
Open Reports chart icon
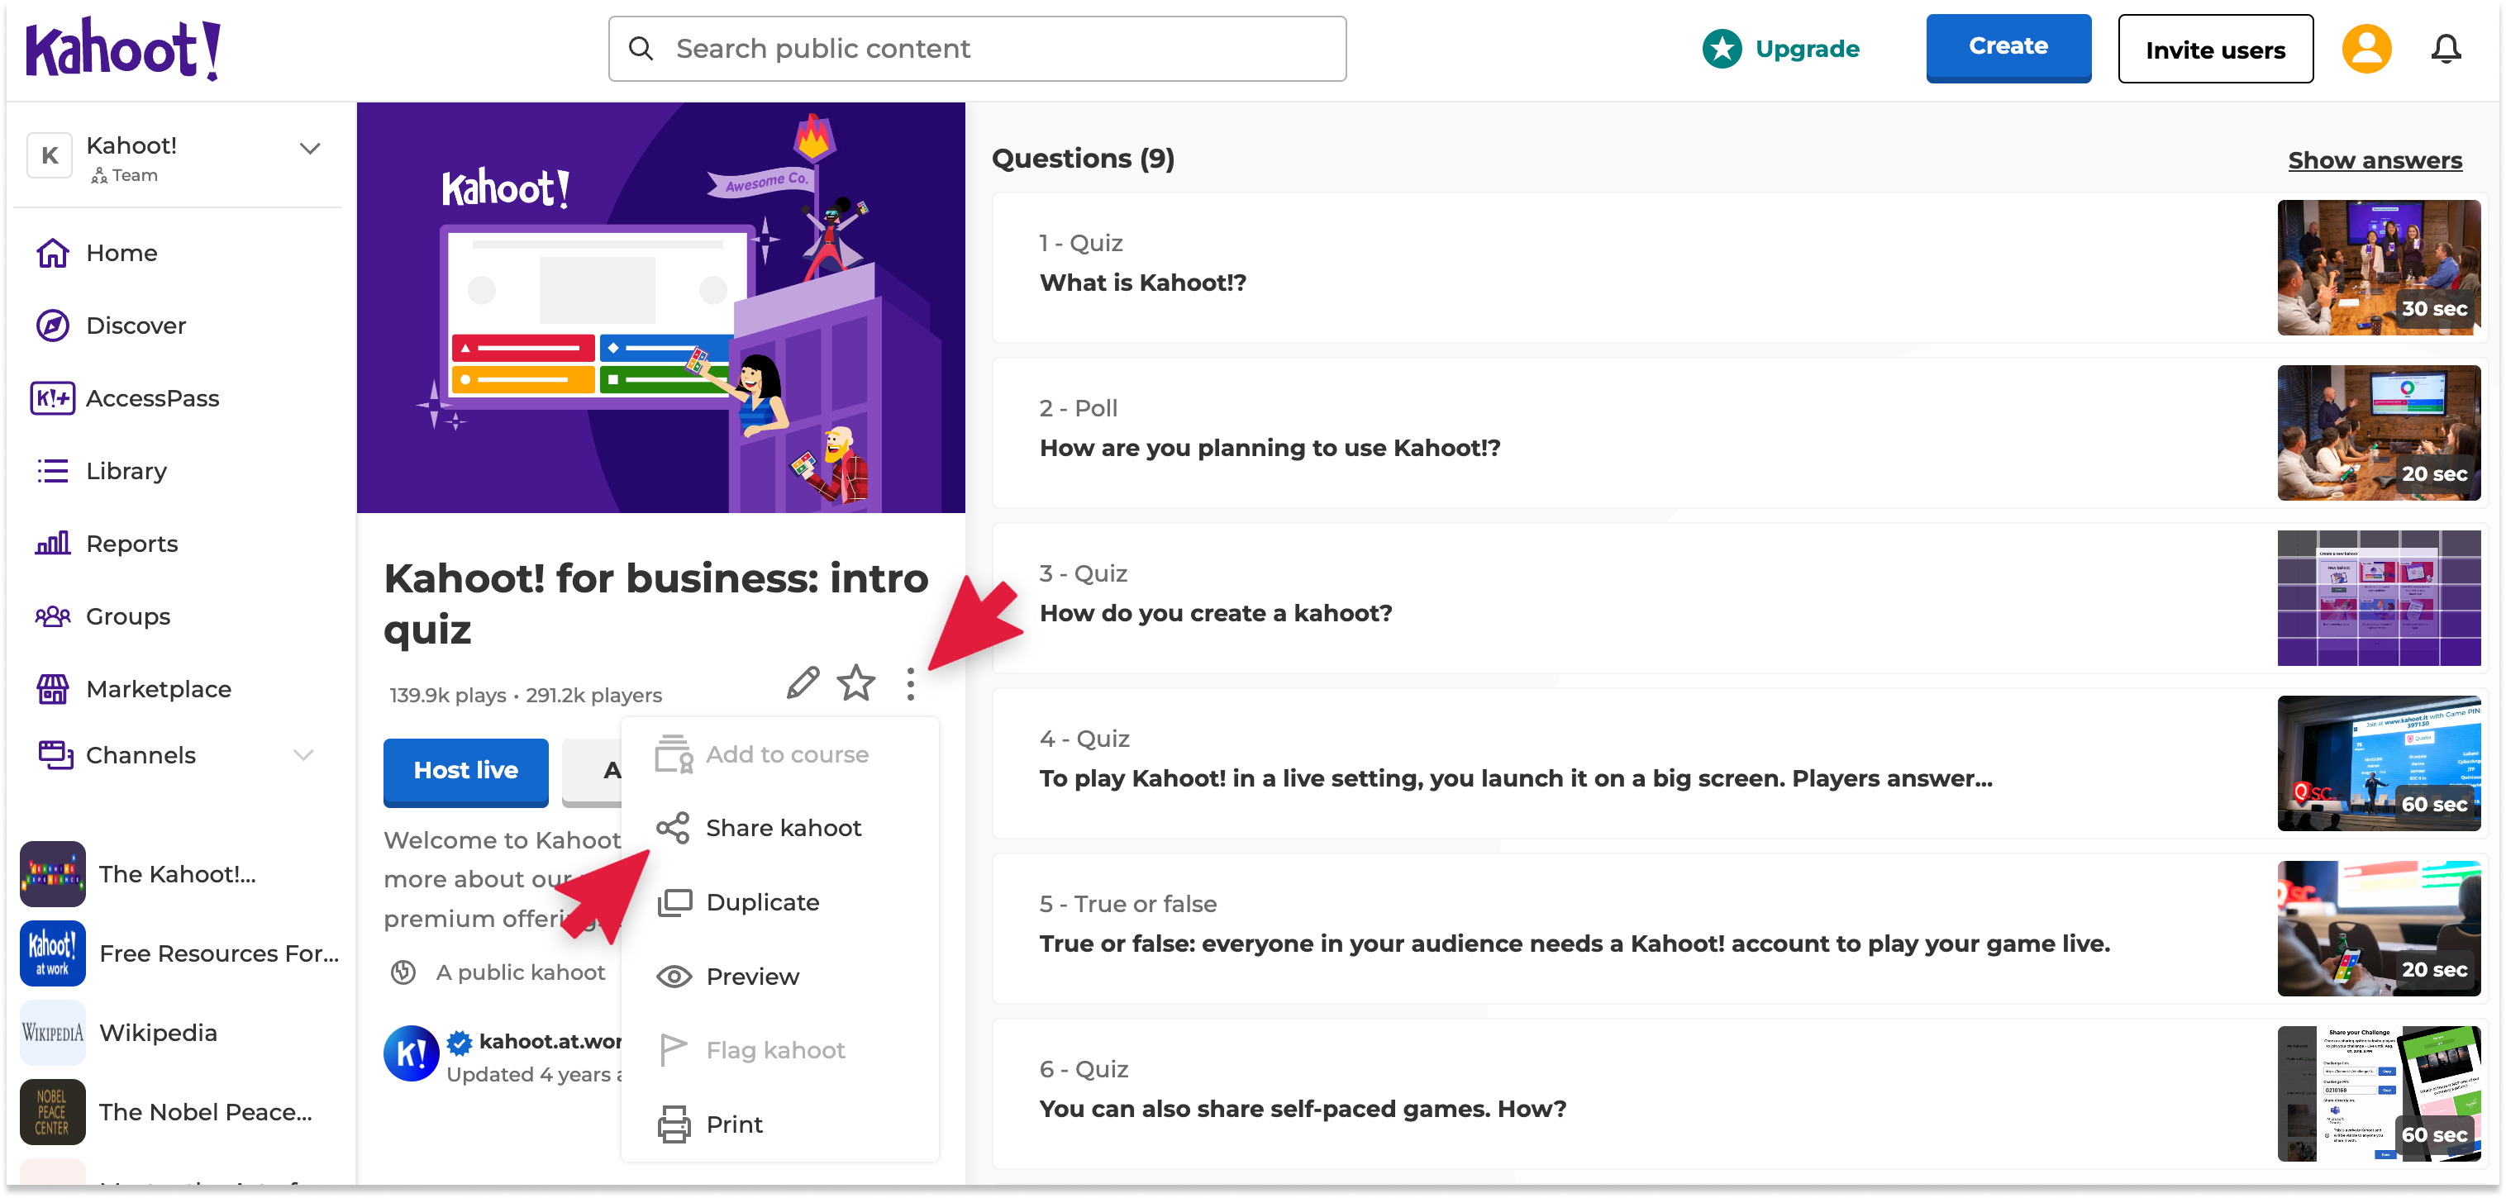[x=53, y=544]
